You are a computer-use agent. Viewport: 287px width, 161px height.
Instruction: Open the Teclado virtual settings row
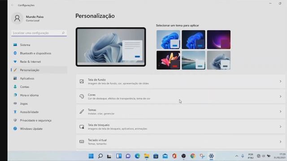click(181, 142)
